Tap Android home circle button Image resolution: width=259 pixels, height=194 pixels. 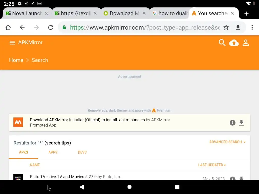tap(129, 187)
